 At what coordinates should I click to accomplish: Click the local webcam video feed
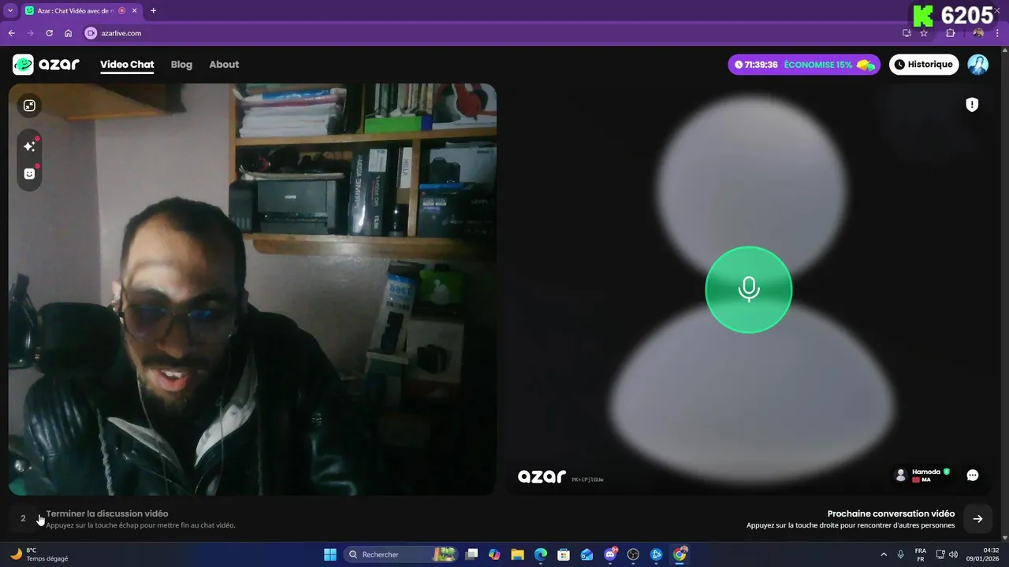click(x=252, y=289)
